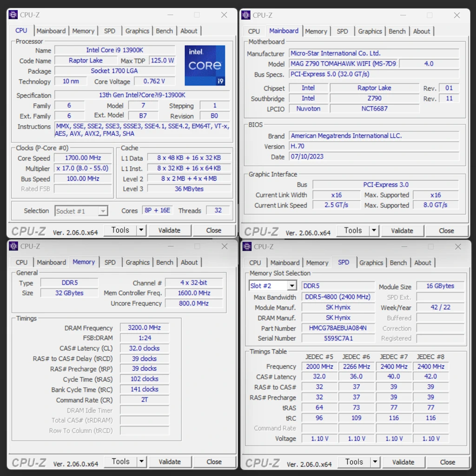Click serial number 5595C7A1

click(x=338, y=339)
